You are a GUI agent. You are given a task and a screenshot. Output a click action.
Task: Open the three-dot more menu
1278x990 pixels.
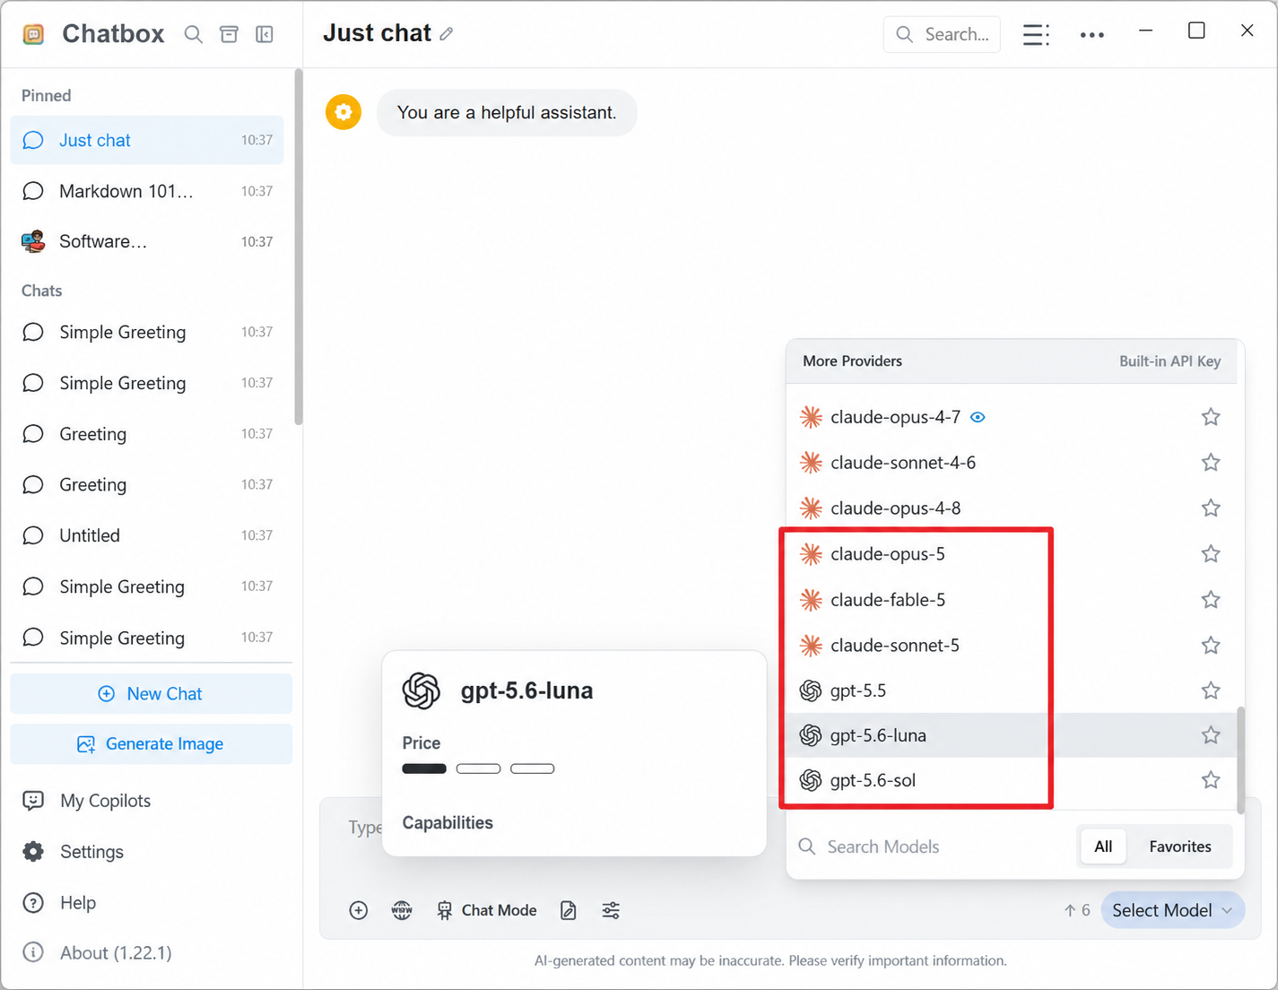click(x=1092, y=35)
